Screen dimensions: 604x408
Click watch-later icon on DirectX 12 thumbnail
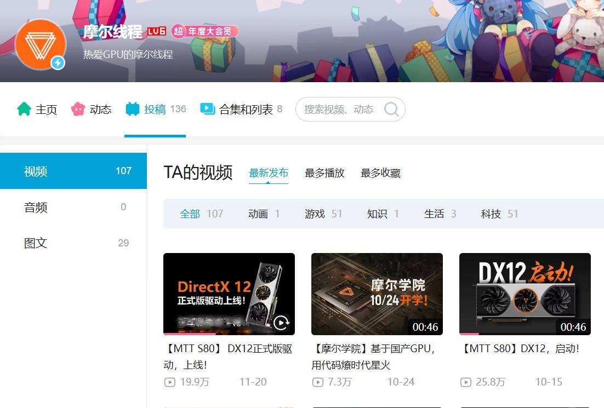tap(281, 323)
